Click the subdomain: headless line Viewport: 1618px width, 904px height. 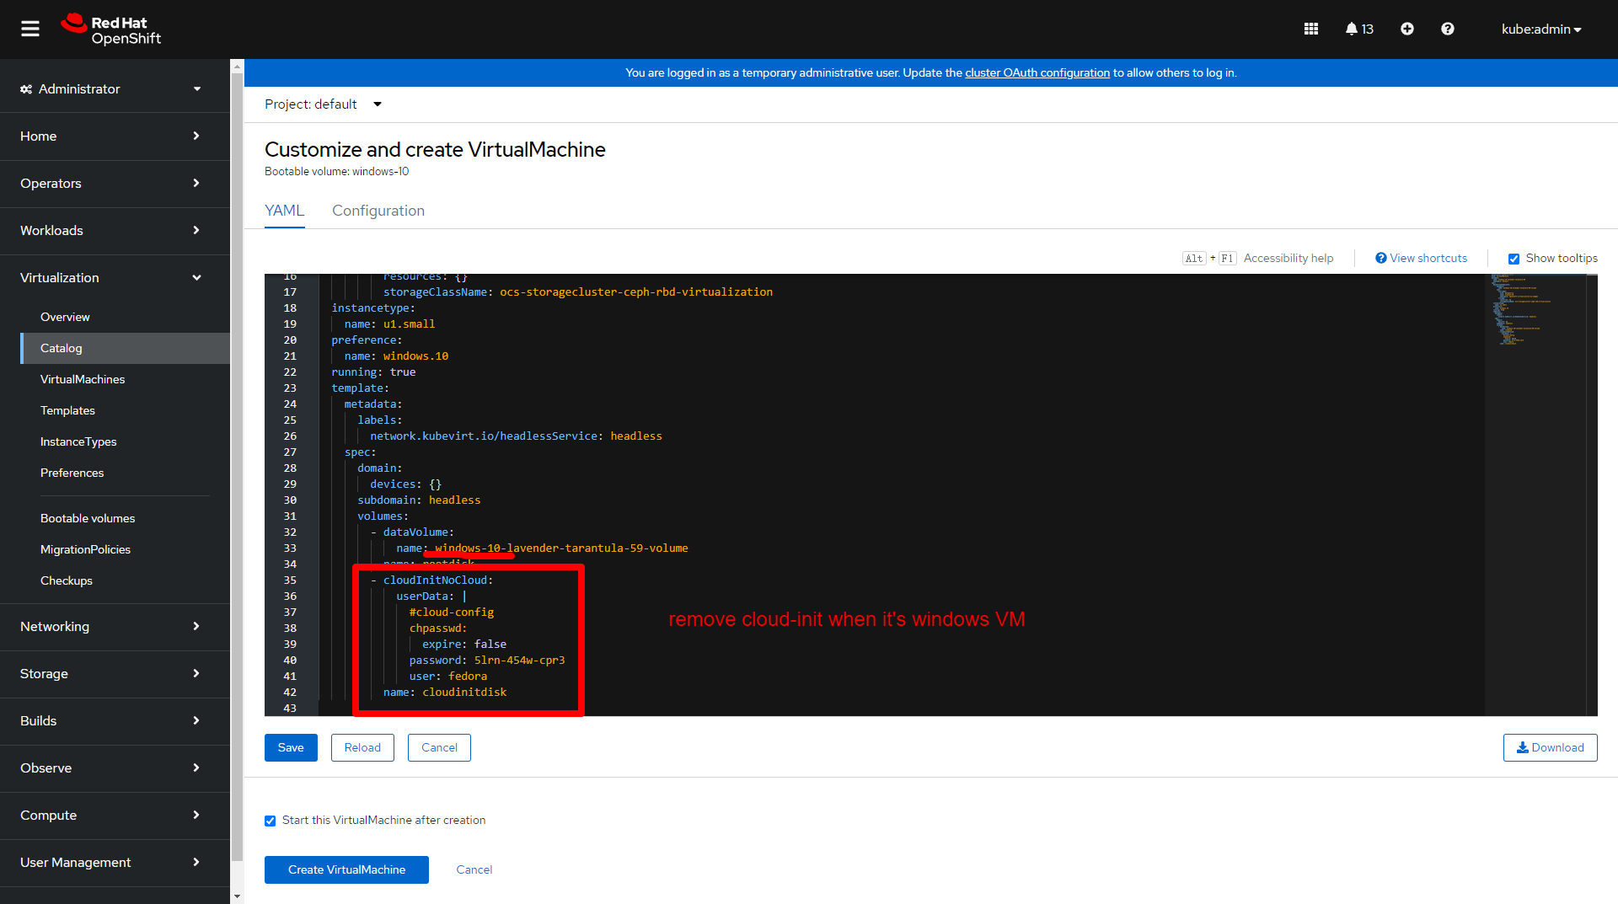[419, 500]
